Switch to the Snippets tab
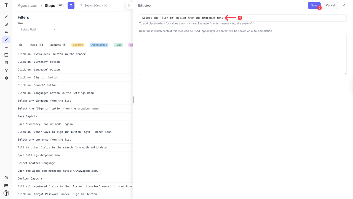This screenshot has height=199, width=353. point(55,45)
